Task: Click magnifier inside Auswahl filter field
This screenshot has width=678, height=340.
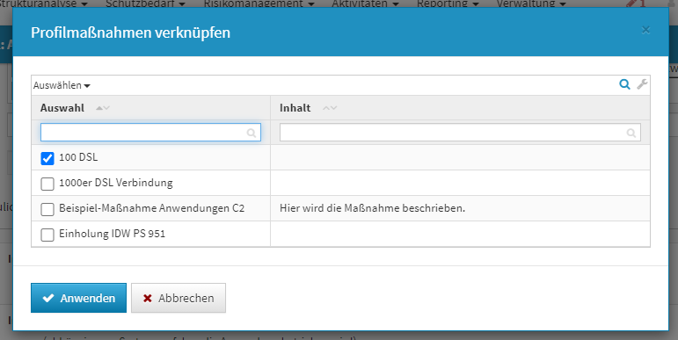Action: tap(252, 133)
